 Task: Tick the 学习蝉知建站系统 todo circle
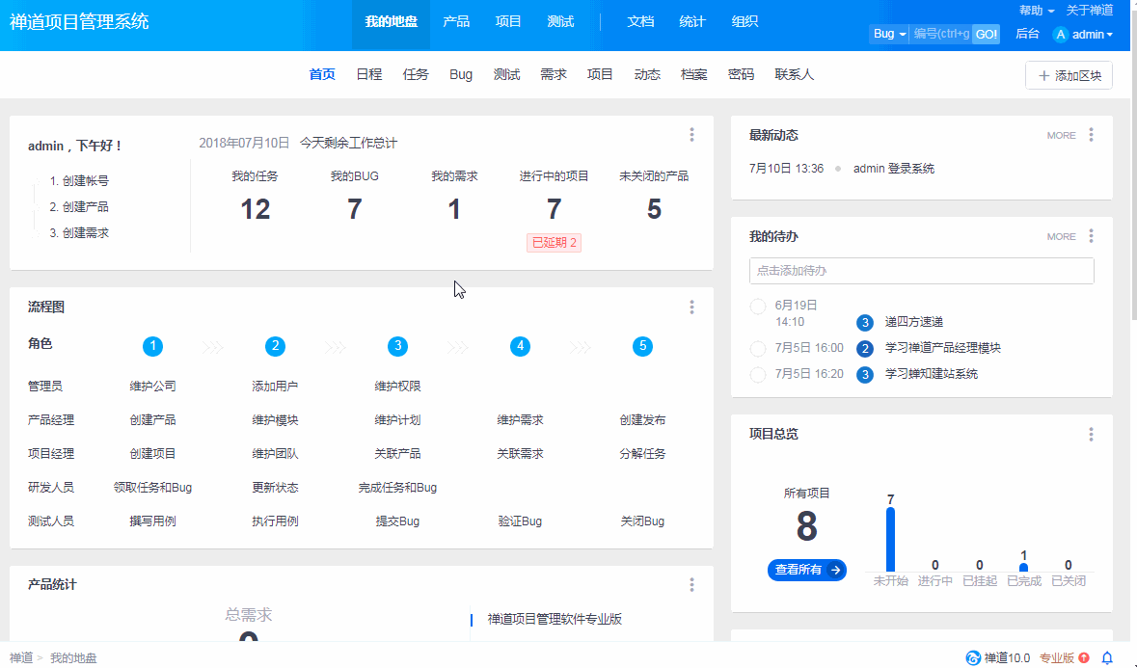tap(758, 374)
